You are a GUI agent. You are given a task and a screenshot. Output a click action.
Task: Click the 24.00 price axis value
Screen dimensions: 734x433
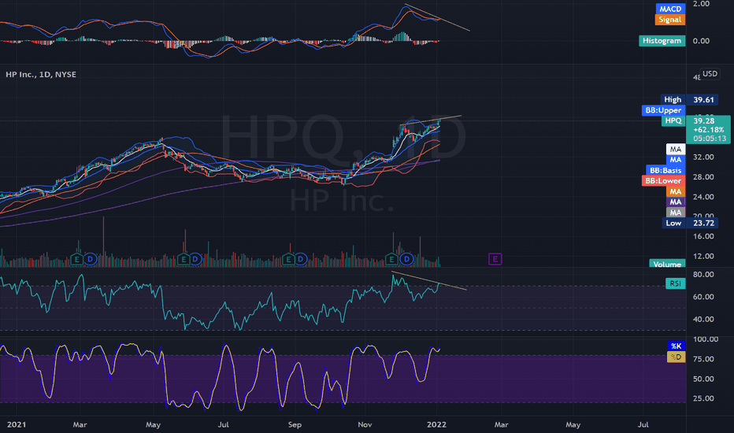pos(703,197)
